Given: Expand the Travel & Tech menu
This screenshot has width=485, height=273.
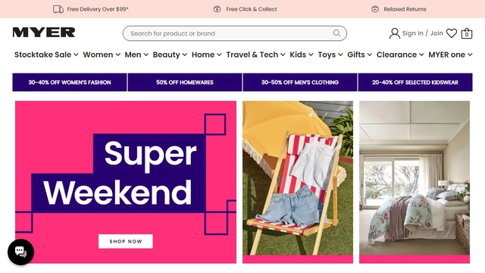Looking at the screenshot, I should pyautogui.click(x=255, y=55).
